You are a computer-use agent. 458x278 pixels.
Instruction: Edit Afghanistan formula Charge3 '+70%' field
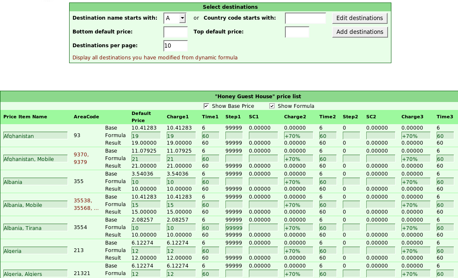[x=416, y=135]
